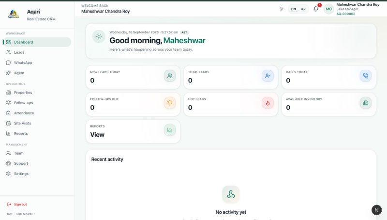Click the Recent activity heading

click(x=107, y=159)
